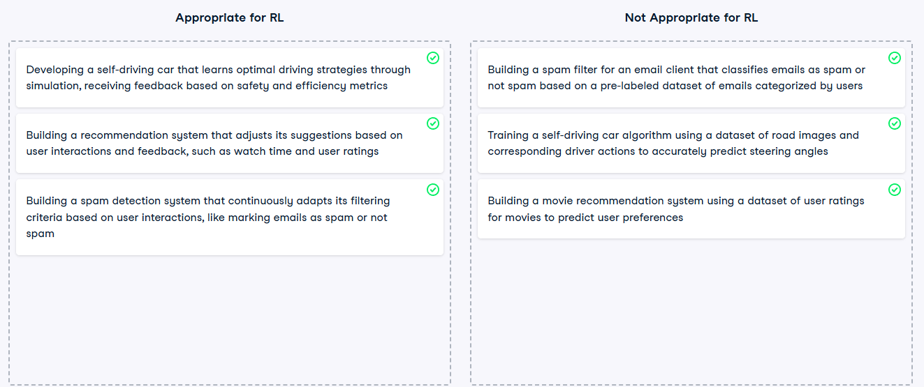Click the "Appropriate for RL" column heading
The height and width of the screenshot is (387, 924).
point(230,18)
